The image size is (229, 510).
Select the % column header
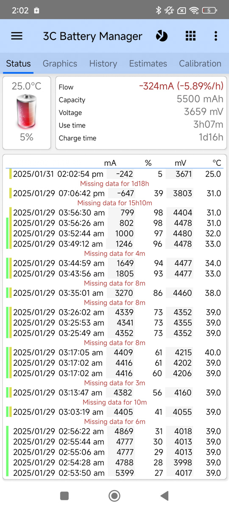(148, 163)
